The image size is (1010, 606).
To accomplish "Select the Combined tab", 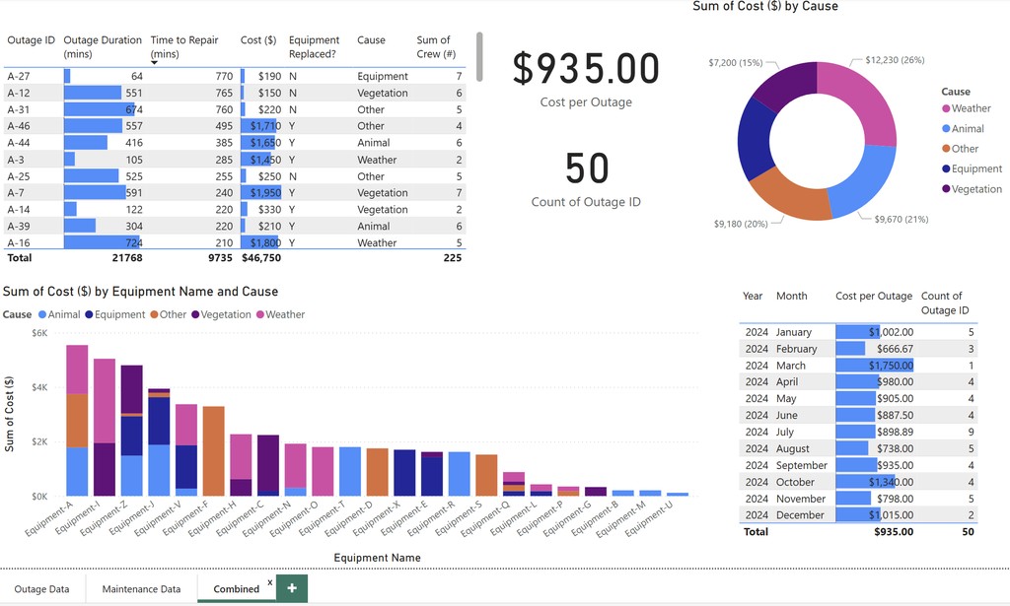I will (237, 588).
